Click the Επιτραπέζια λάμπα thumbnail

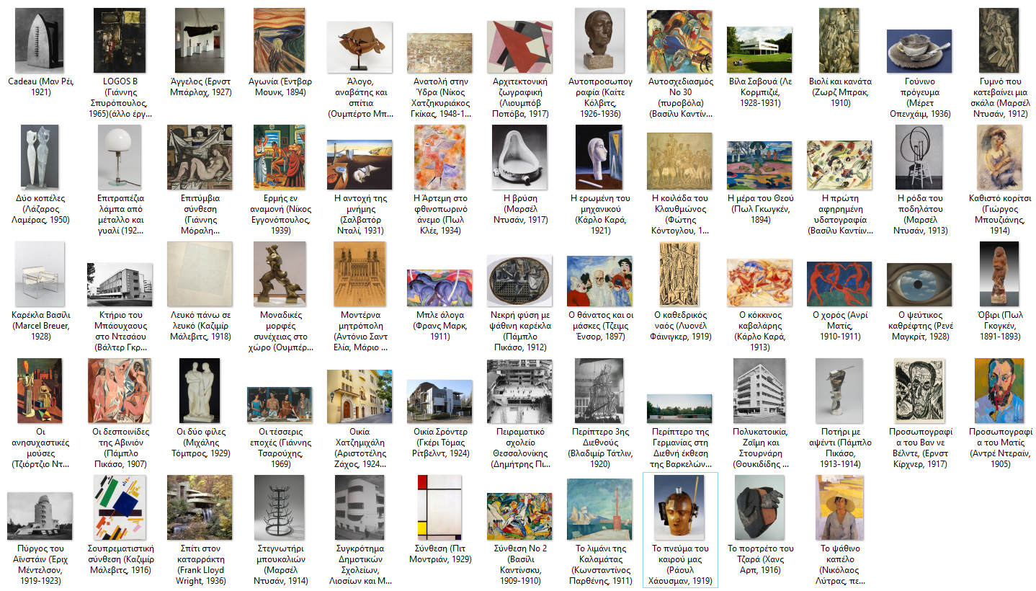[119, 157]
